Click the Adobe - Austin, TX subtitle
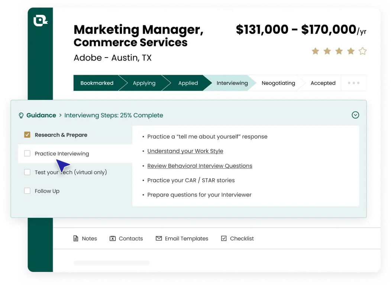 click(x=113, y=58)
